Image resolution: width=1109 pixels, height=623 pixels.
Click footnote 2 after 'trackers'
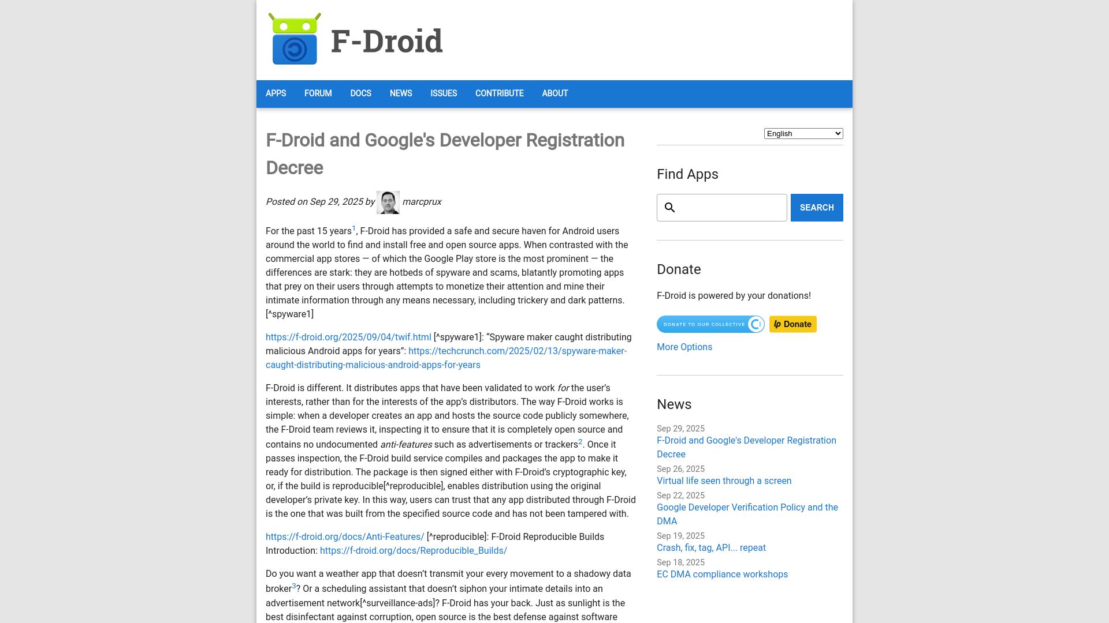tap(580, 442)
